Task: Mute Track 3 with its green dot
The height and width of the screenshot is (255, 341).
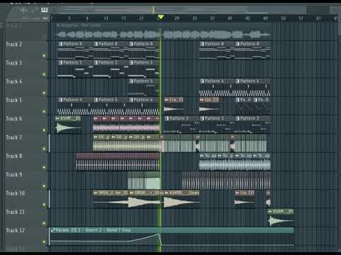Action: (x=44, y=74)
